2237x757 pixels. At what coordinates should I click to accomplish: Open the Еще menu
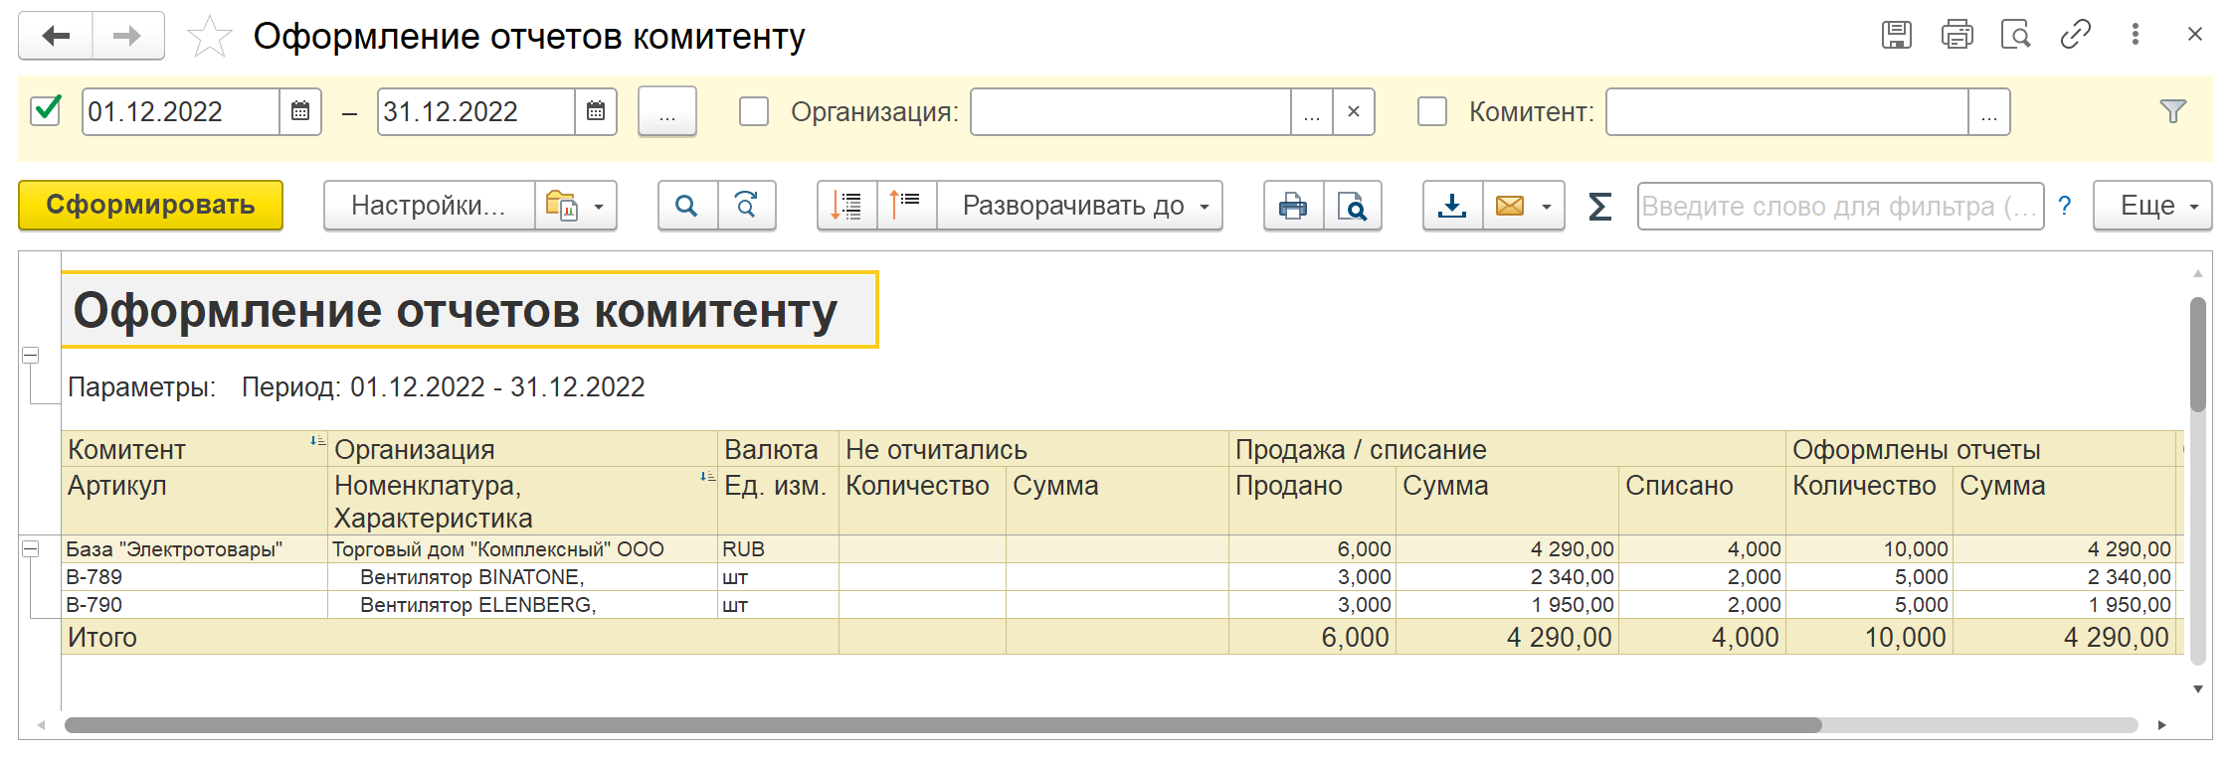tap(2151, 206)
